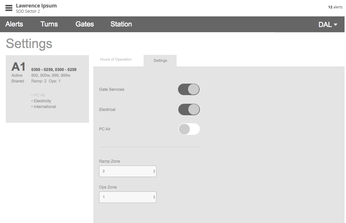Navigate to the Gates page

click(x=84, y=24)
